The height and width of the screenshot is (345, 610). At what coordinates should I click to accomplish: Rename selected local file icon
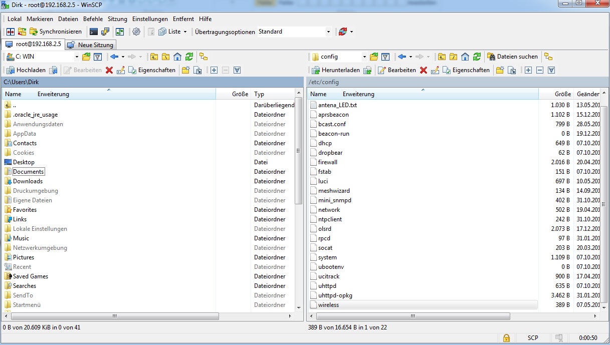tap(121, 70)
